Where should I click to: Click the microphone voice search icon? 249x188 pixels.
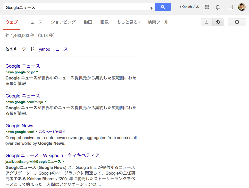(x=152, y=7)
